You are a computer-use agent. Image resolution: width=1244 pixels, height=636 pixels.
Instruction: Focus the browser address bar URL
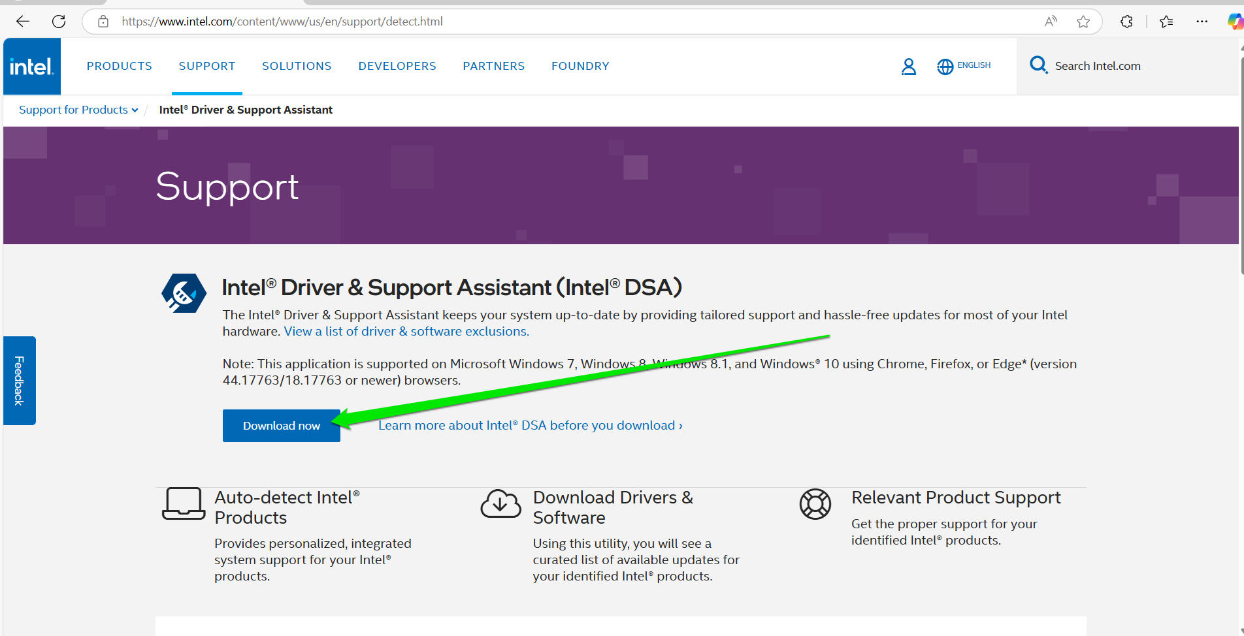click(x=282, y=22)
